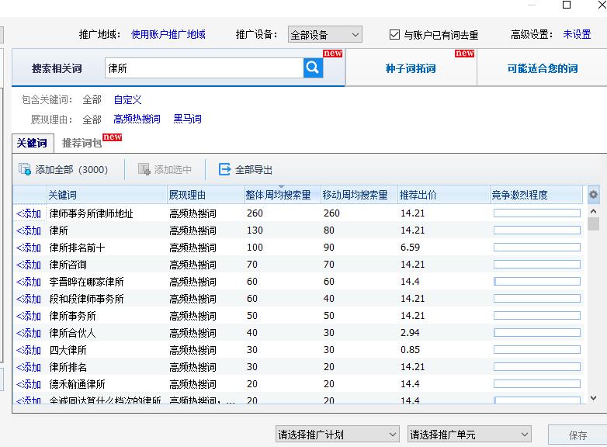The height and width of the screenshot is (447, 607).
Task: Add keyword 四大律所
Action: pos(29,350)
